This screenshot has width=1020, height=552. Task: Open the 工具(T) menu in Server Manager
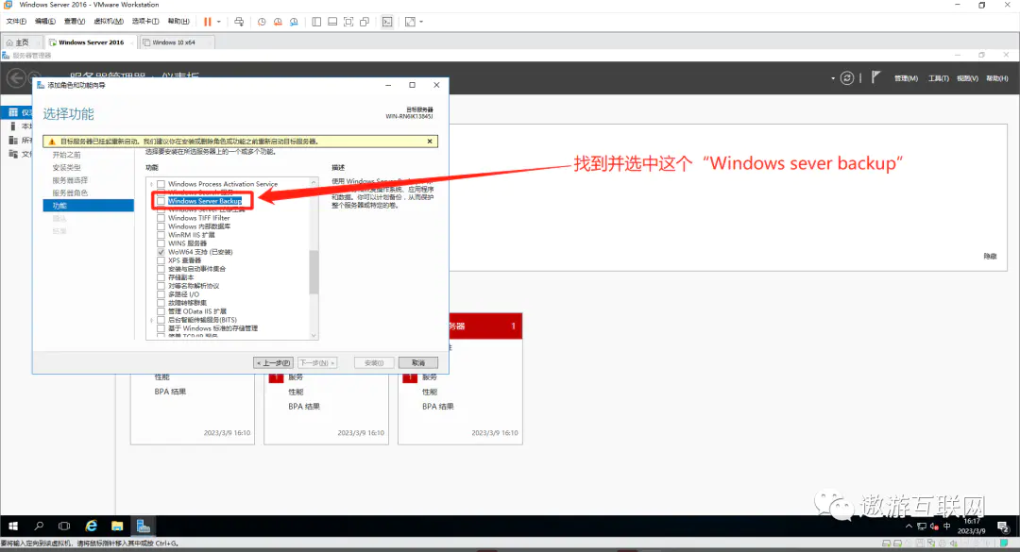[938, 78]
